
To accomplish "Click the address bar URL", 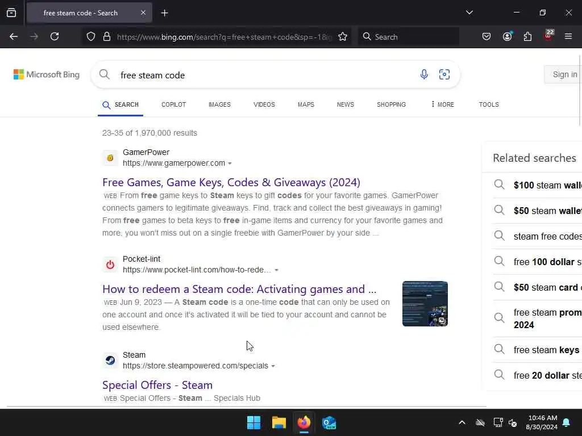I will point(224,37).
